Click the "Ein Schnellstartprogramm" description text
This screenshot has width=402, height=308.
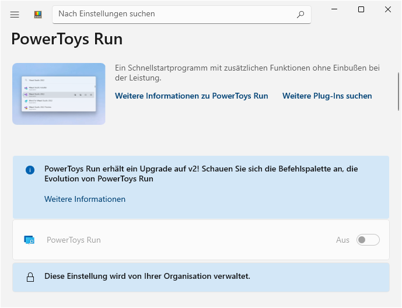click(247, 73)
